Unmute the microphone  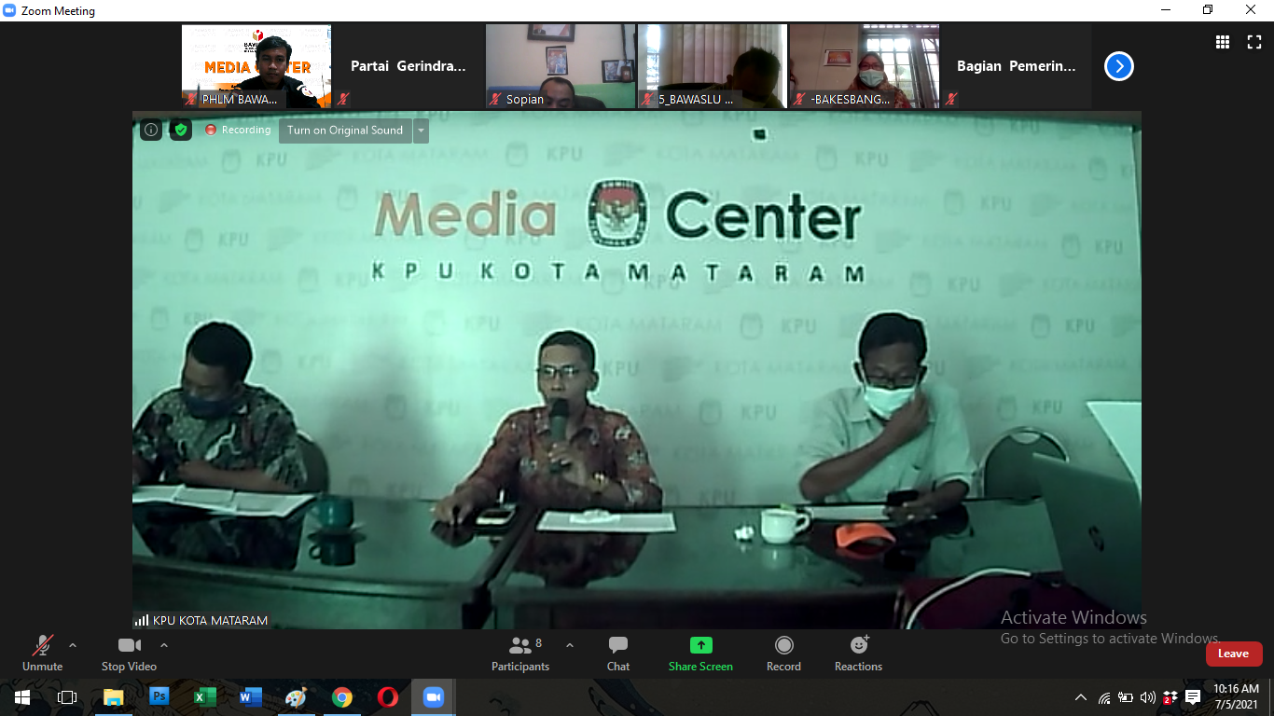(43, 654)
